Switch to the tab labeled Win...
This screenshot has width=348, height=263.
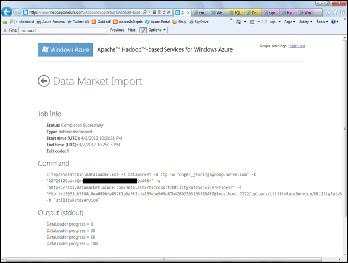pyautogui.click(x=306, y=12)
